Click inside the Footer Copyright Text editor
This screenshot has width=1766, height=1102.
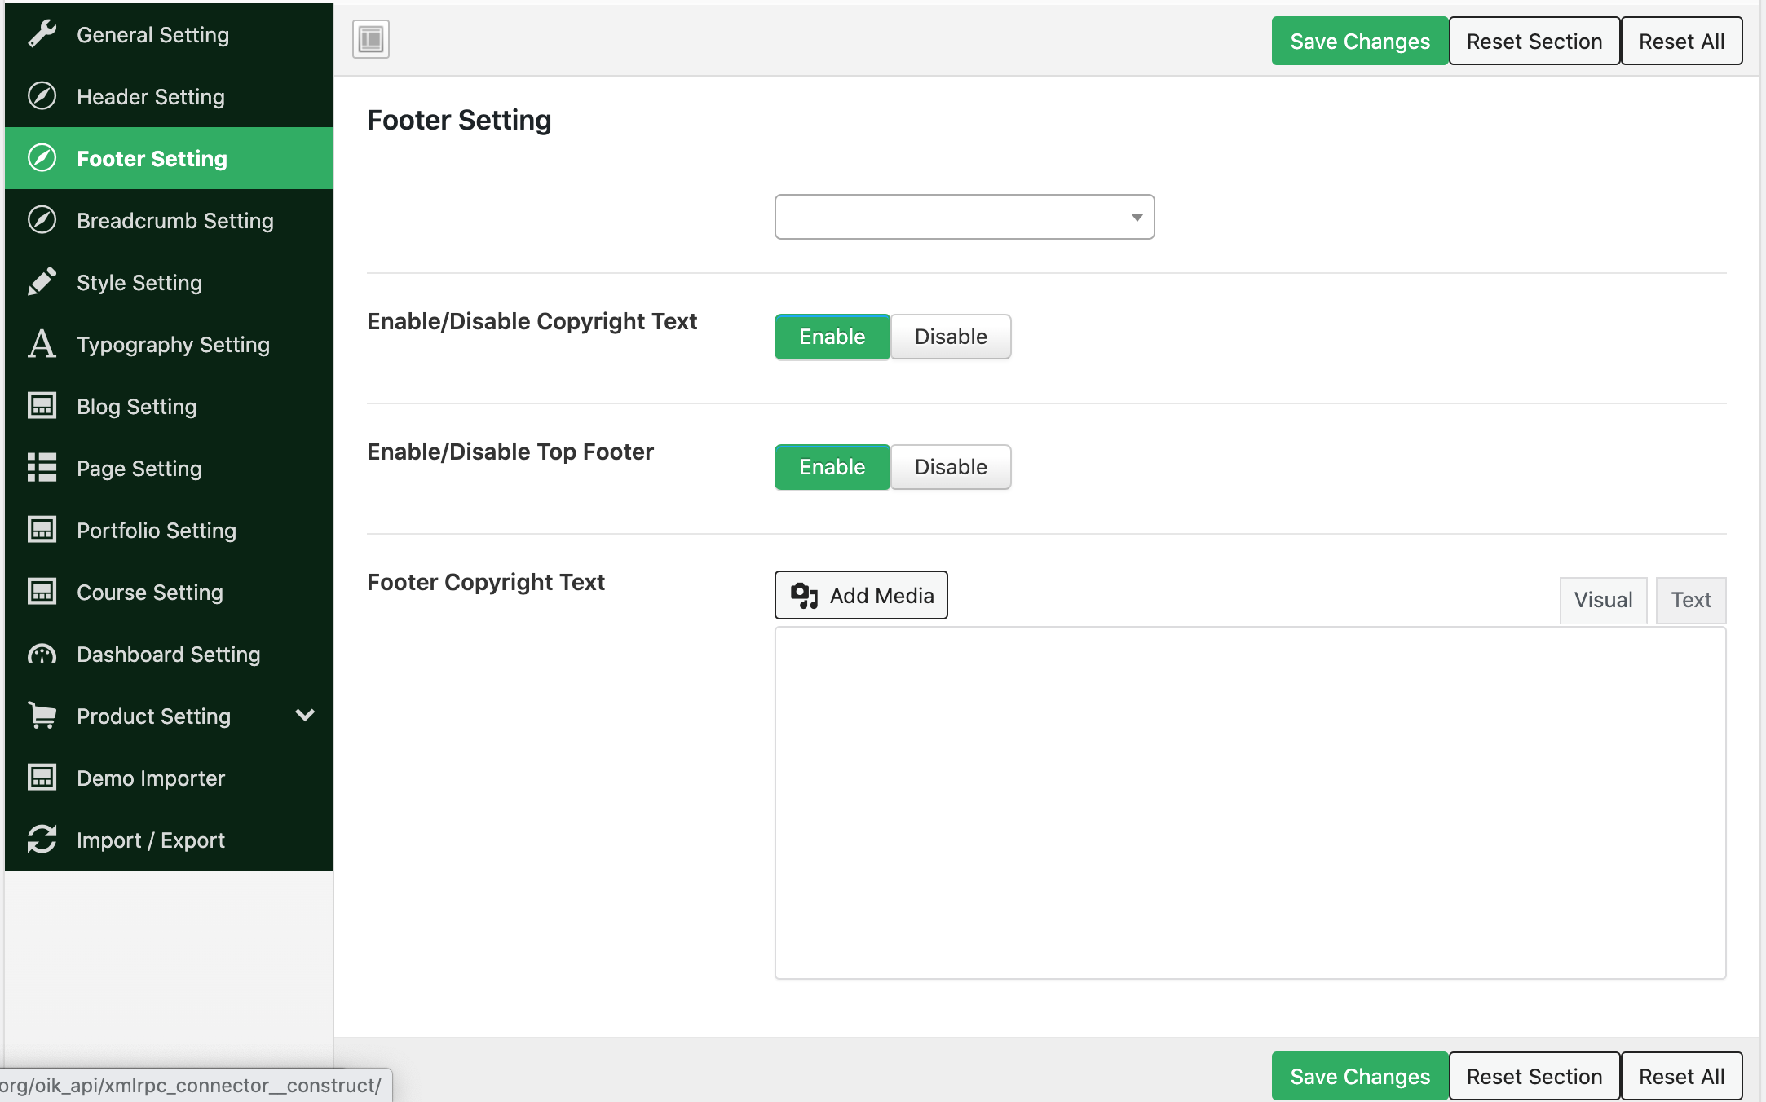(x=1250, y=803)
